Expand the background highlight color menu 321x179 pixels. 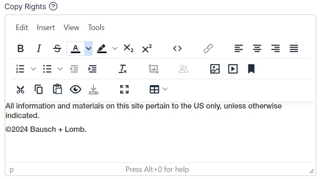(x=115, y=48)
